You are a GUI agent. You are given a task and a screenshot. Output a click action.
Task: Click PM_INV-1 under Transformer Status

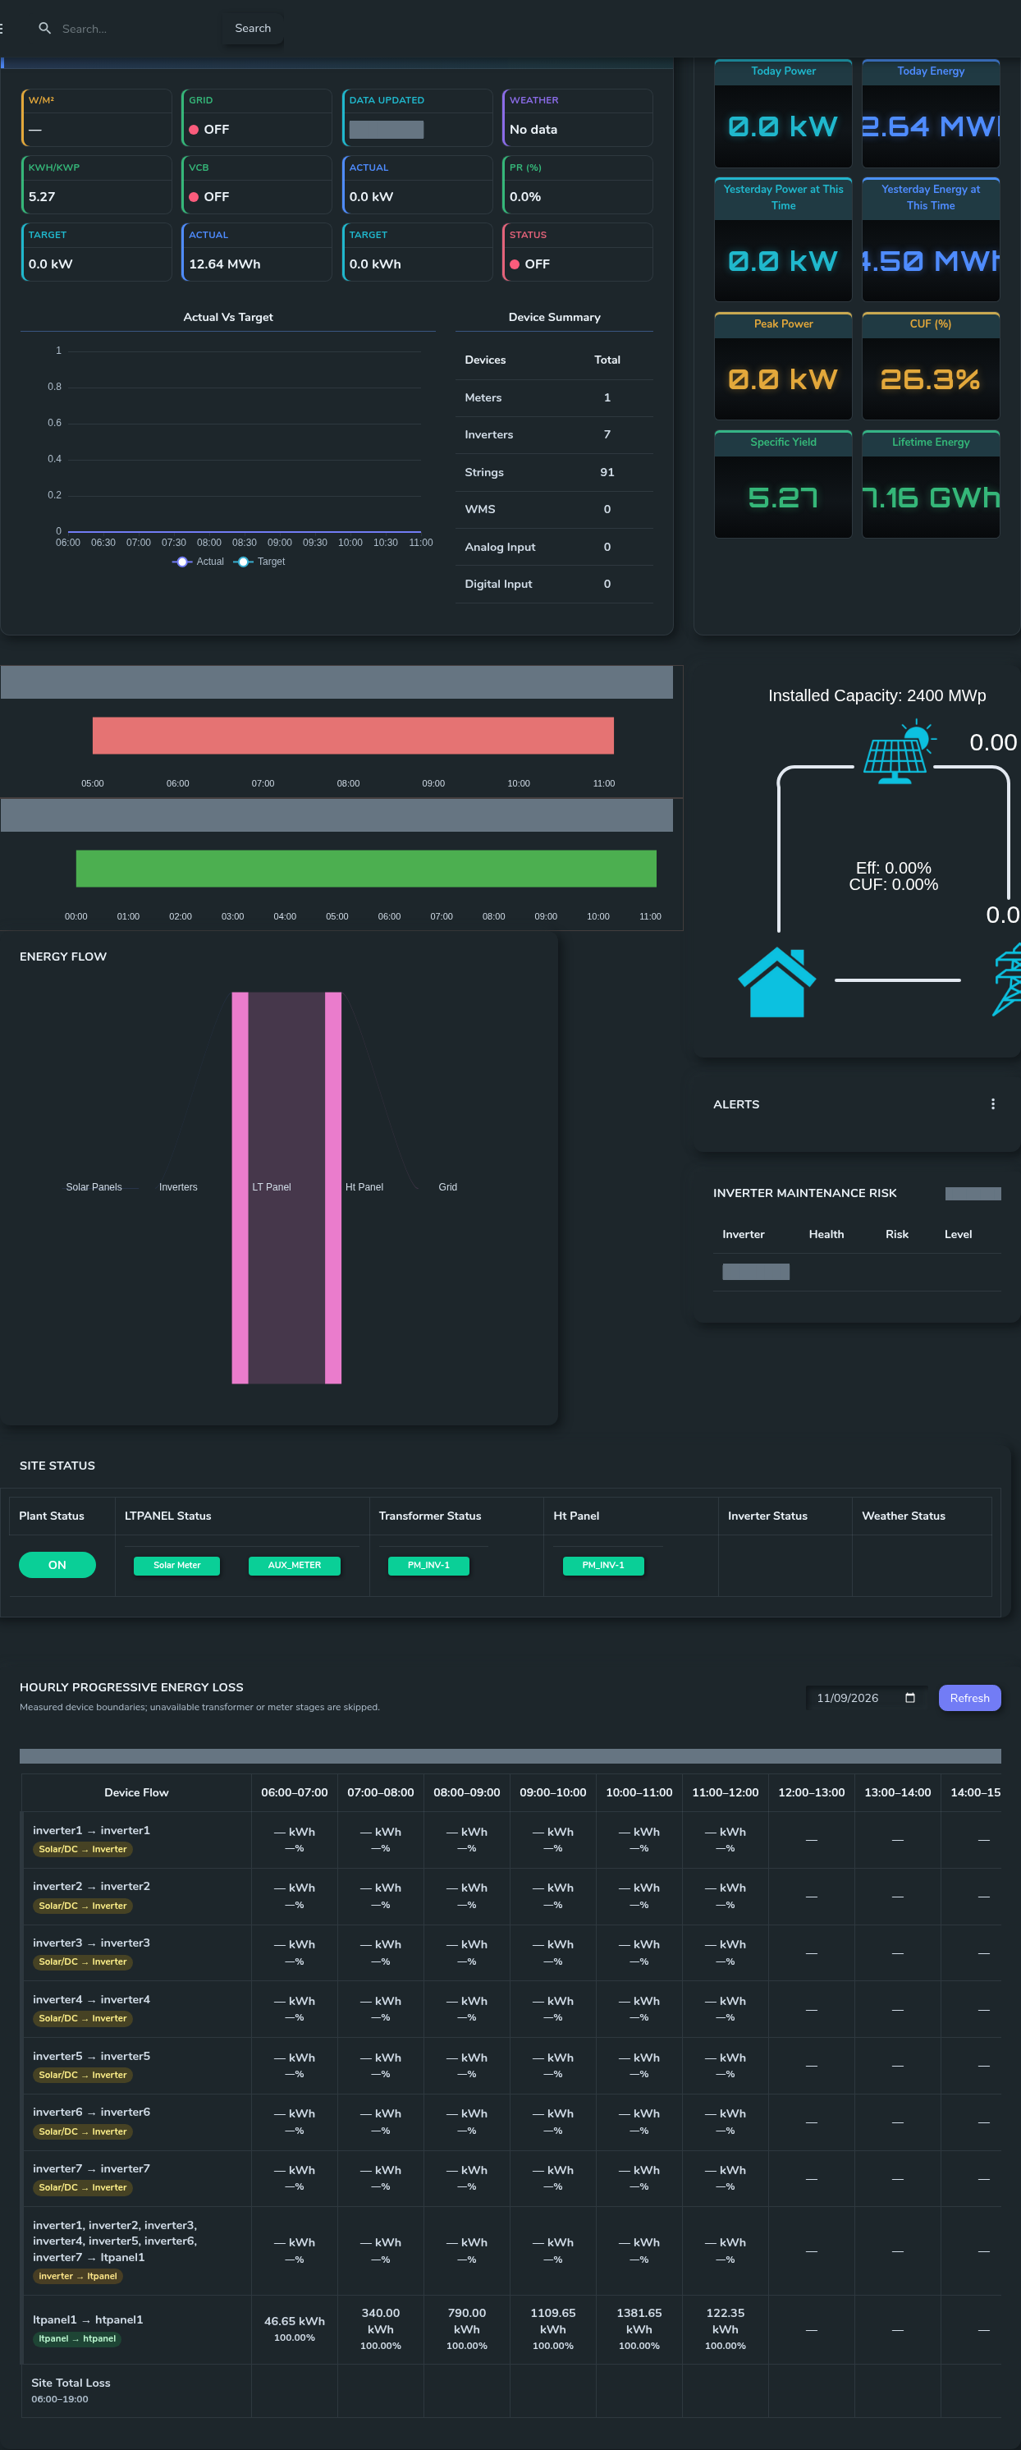[x=428, y=1565]
